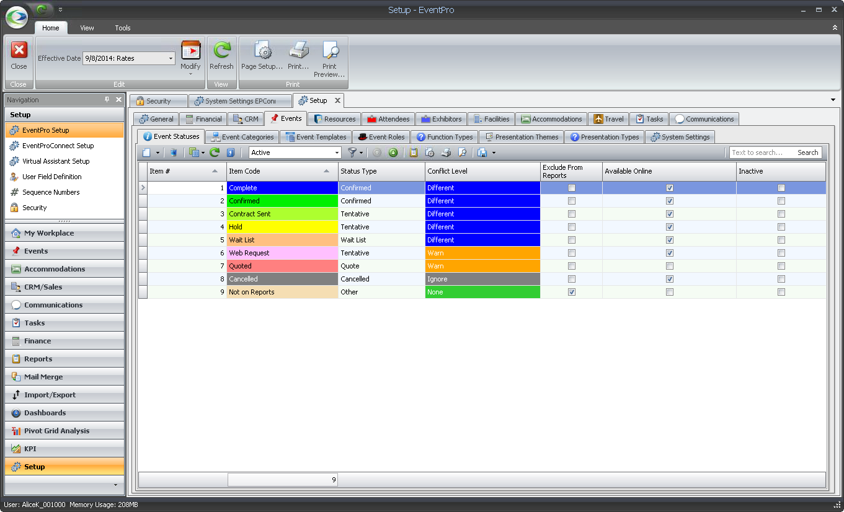Click the save/export floppy icon
The width and height of the screenshot is (844, 512).
(482, 152)
